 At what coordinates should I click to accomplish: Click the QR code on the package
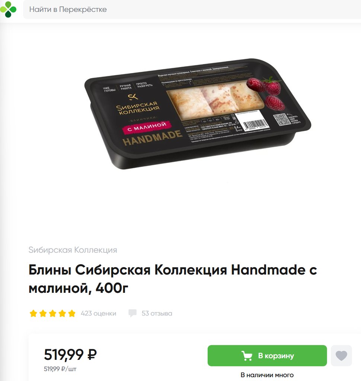[x=281, y=119]
